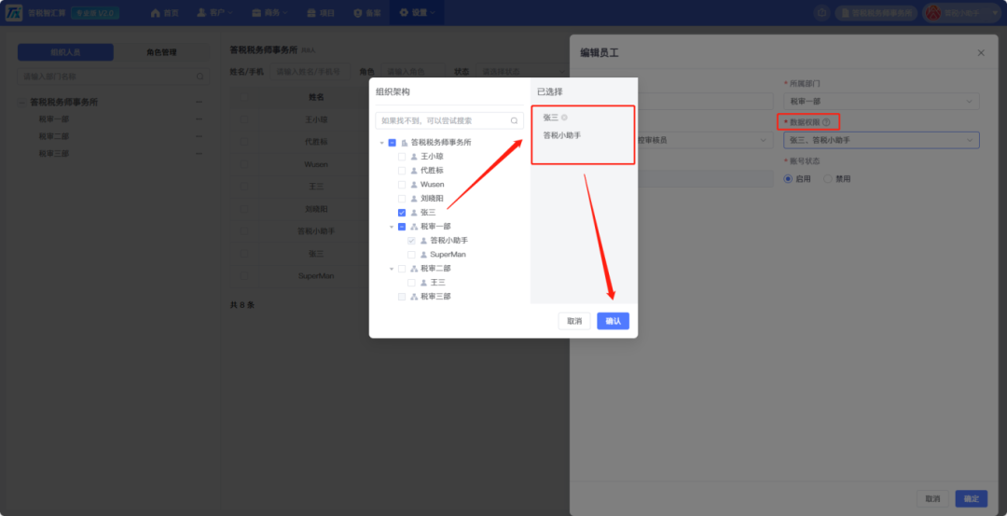The height and width of the screenshot is (516, 1007).
Task: Switch to the 组织人员 tab
Action: (x=65, y=52)
